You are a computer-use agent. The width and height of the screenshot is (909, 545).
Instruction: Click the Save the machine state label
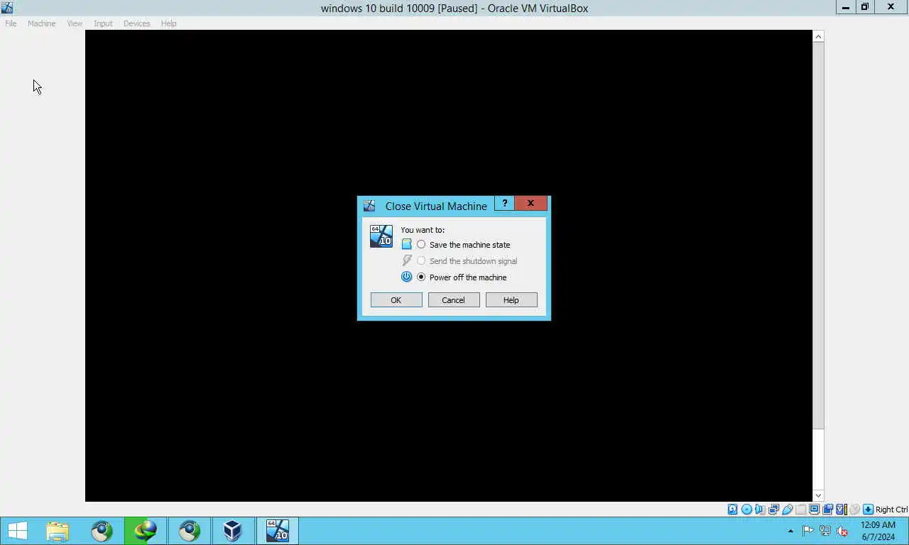tap(469, 245)
